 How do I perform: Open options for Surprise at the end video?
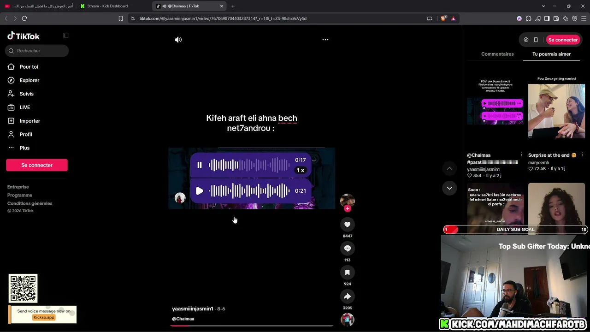coord(582,155)
